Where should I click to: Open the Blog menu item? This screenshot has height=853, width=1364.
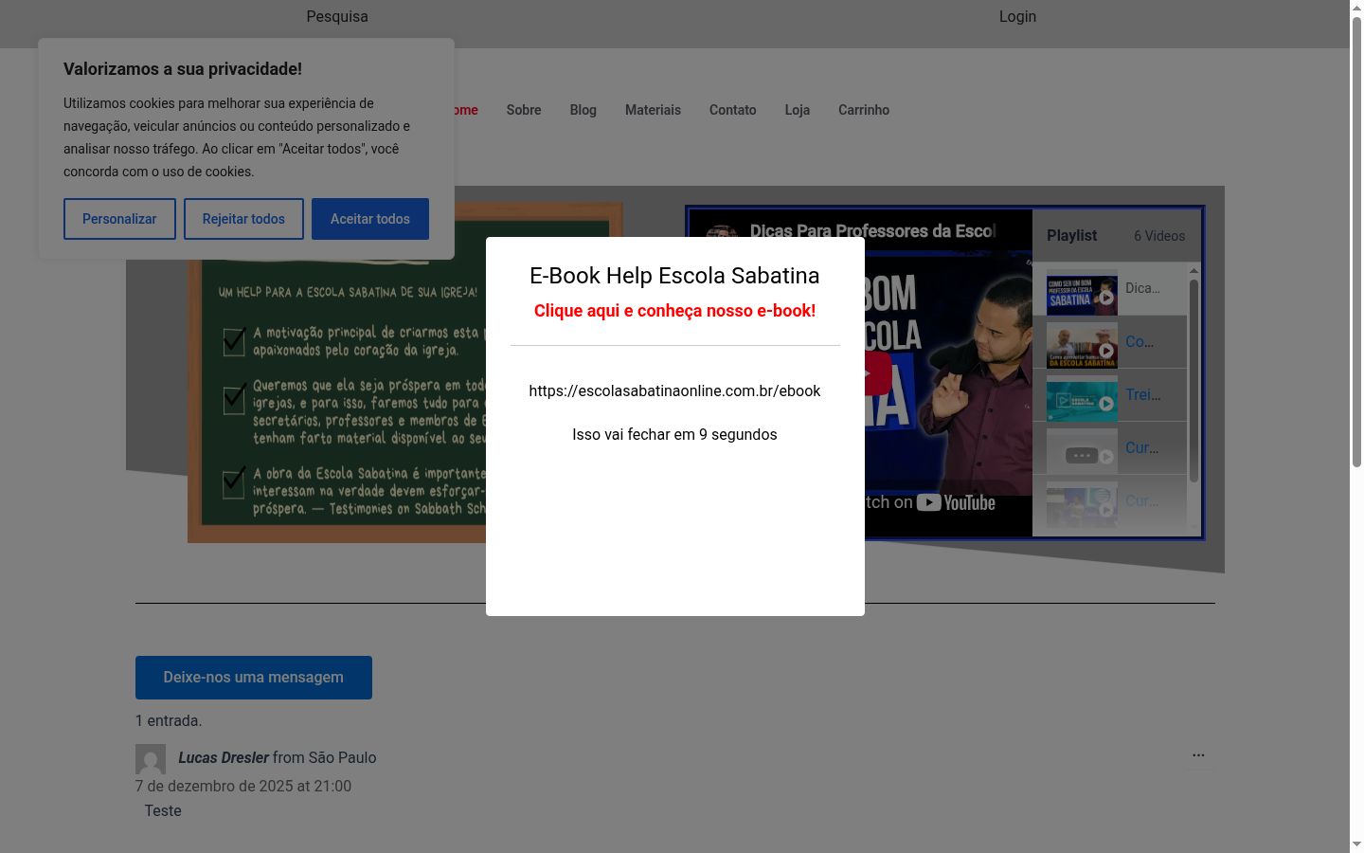(x=583, y=110)
